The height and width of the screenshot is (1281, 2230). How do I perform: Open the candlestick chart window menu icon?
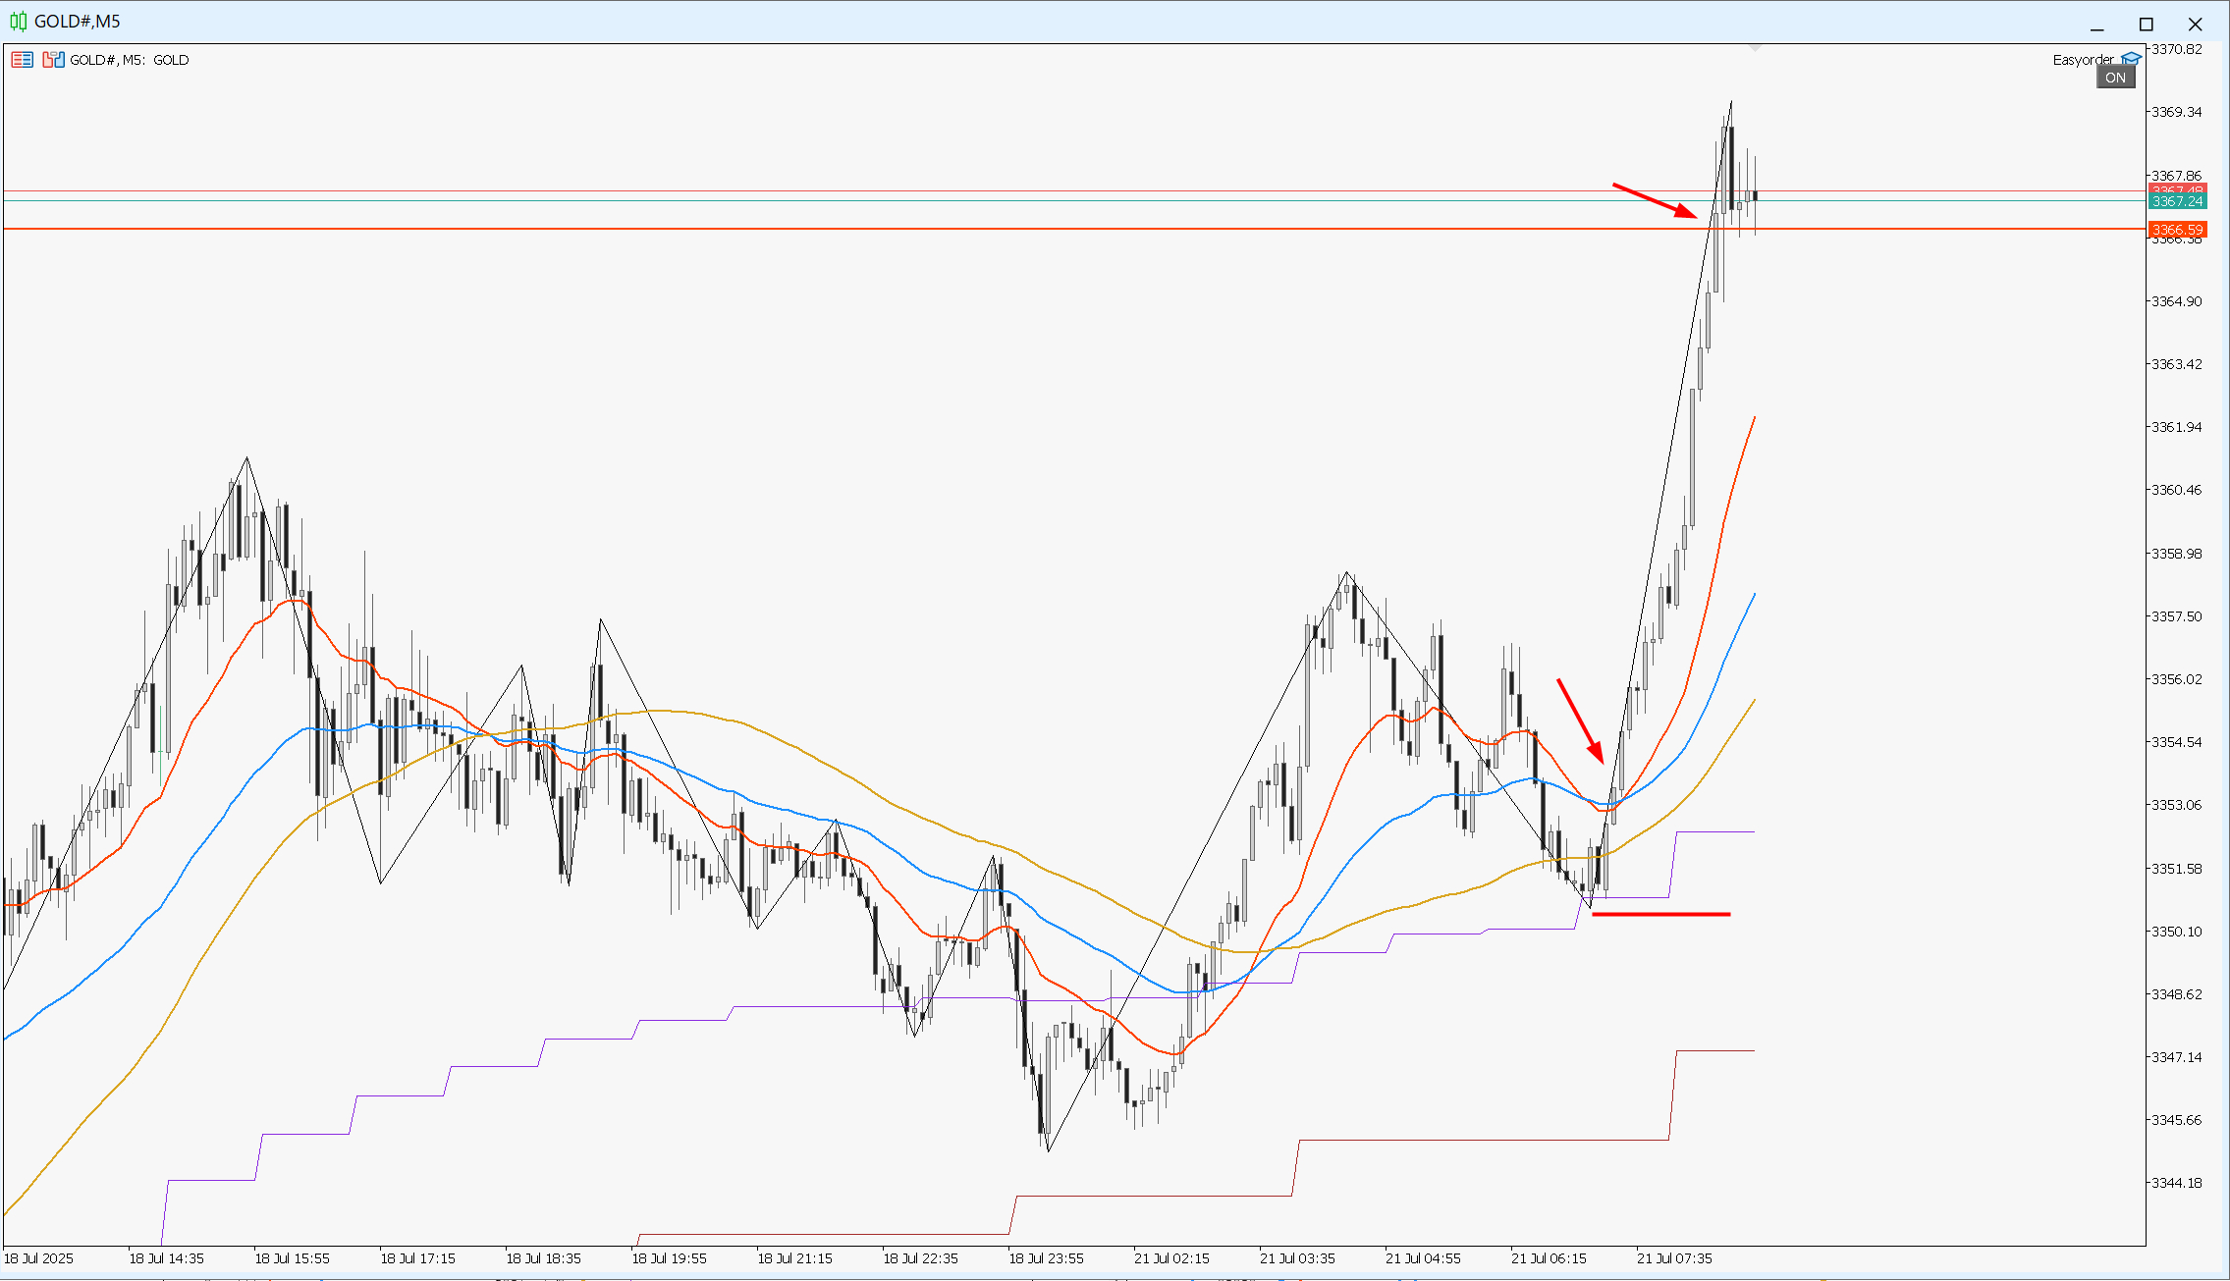(x=18, y=21)
